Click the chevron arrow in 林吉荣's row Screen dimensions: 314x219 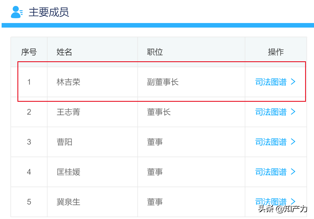tap(293, 82)
